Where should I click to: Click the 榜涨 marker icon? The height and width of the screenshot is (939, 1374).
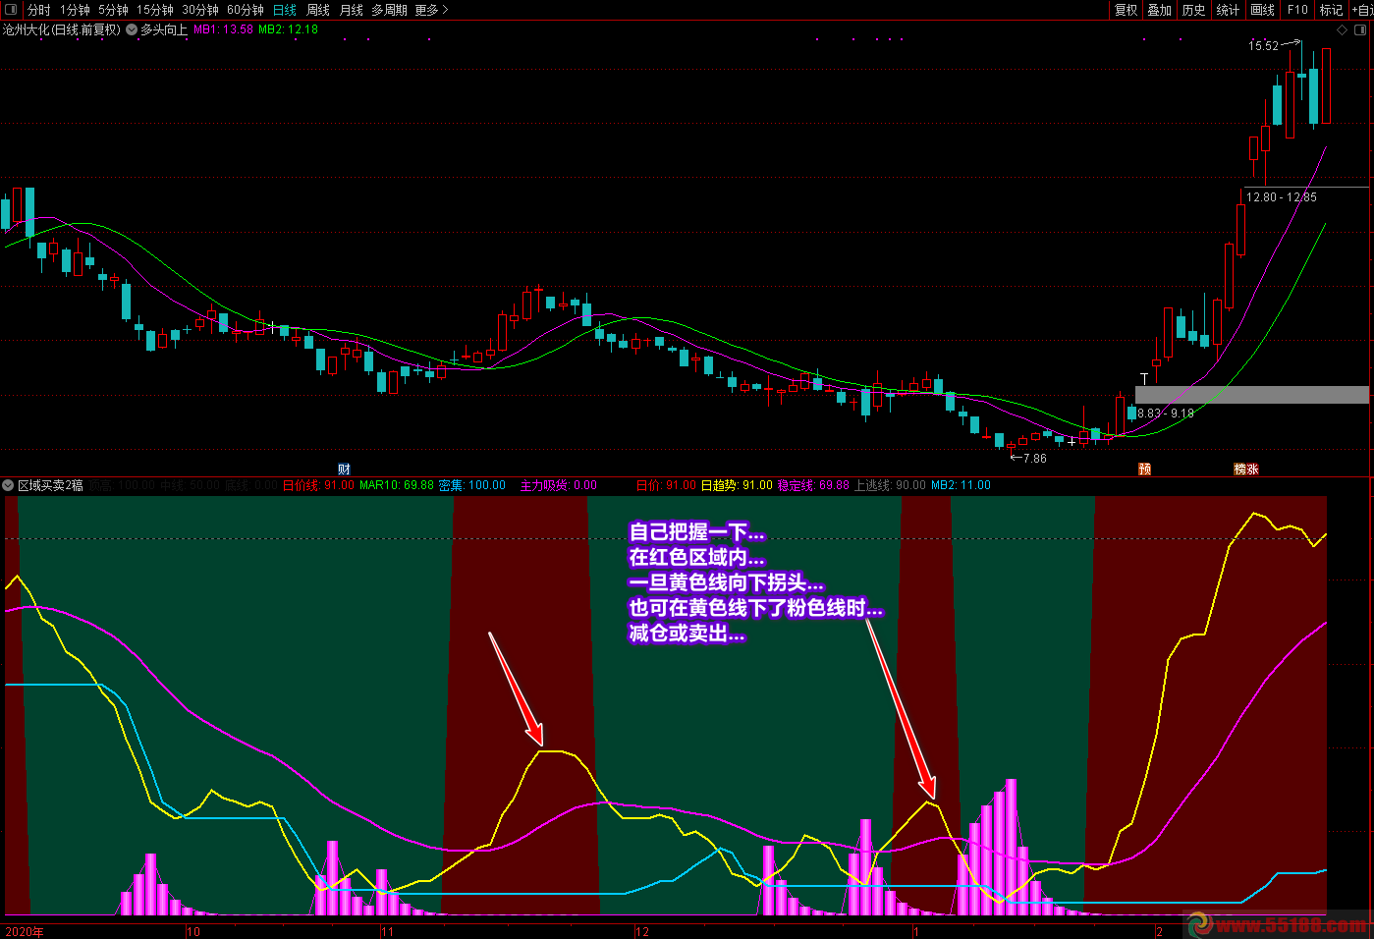[1246, 469]
